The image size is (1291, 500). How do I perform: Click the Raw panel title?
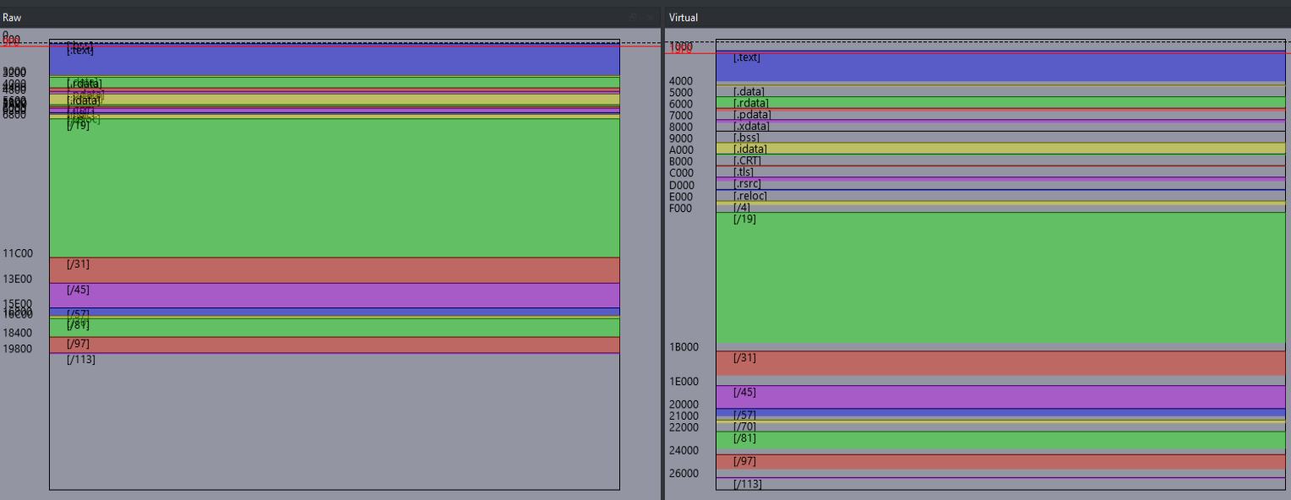pos(12,18)
